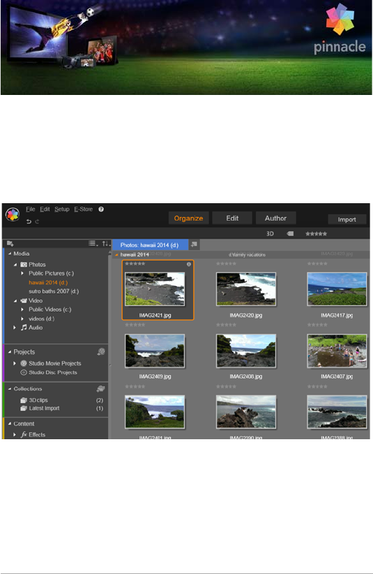Click the info icon on IMAG2421.jpg
The width and height of the screenshot is (373, 574).
189,264
